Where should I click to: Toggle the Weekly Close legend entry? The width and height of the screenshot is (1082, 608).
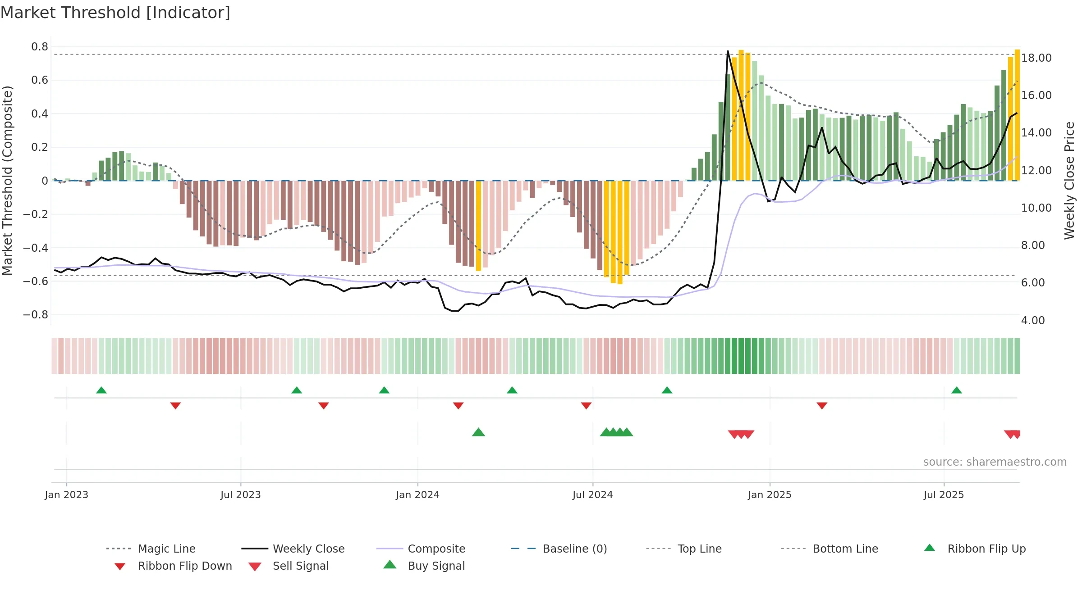pyautogui.click(x=293, y=549)
